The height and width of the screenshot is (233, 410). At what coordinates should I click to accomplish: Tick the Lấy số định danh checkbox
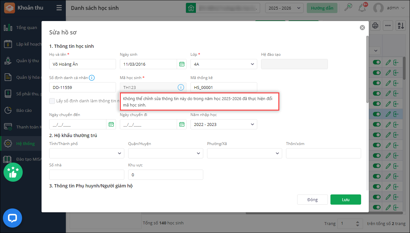point(52,101)
